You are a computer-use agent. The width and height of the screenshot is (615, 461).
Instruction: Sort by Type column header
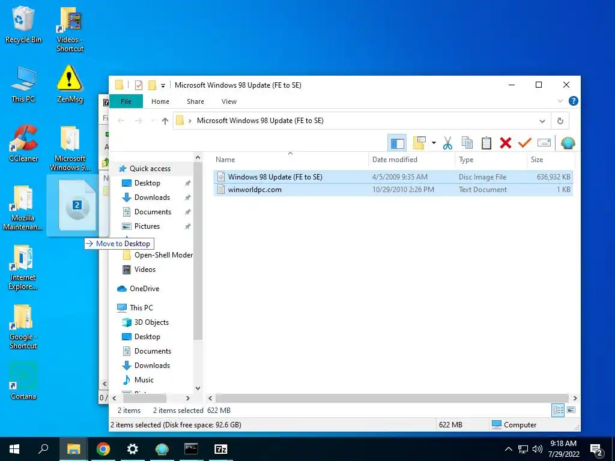click(x=491, y=160)
